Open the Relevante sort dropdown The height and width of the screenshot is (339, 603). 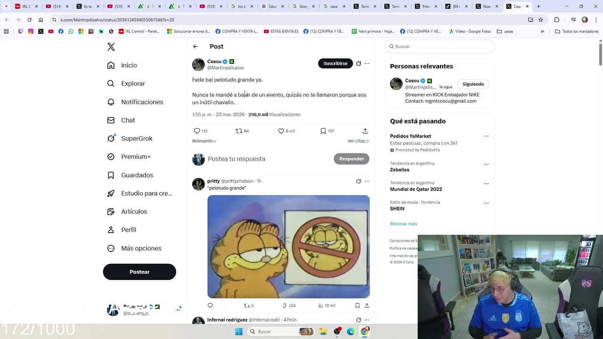coord(204,141)
